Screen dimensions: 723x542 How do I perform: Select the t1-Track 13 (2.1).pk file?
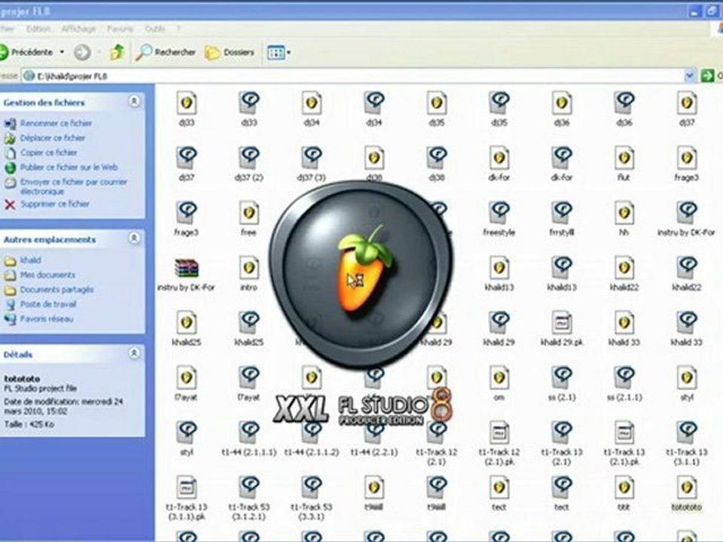(x=624, y=443)
